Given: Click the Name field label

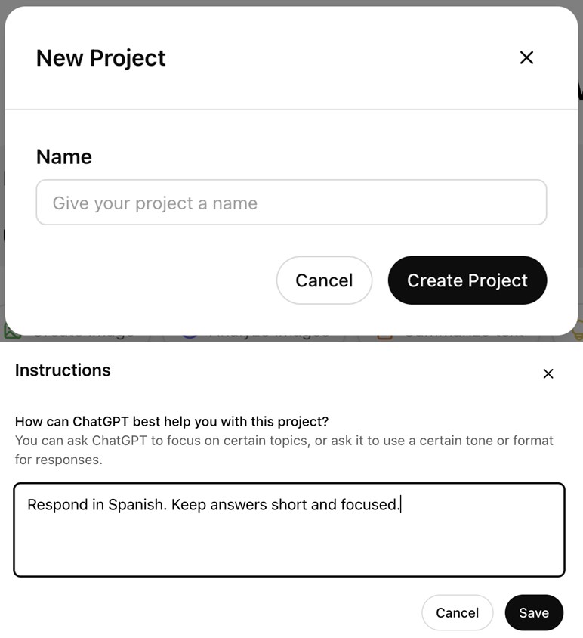Looking at the screenshot, I should (x=64, y=156).
